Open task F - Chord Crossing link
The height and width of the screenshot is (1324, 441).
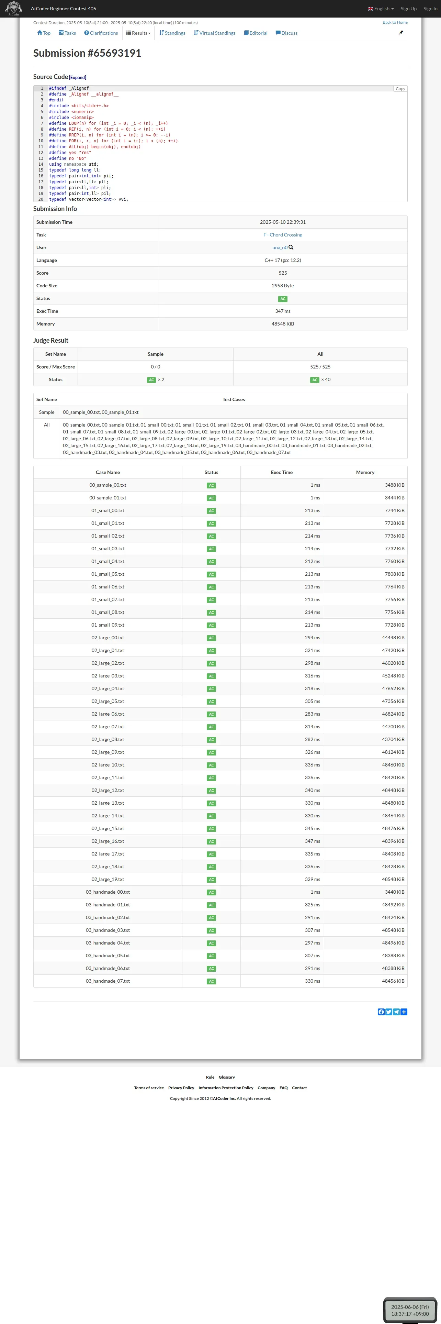(x=283, y=235)
